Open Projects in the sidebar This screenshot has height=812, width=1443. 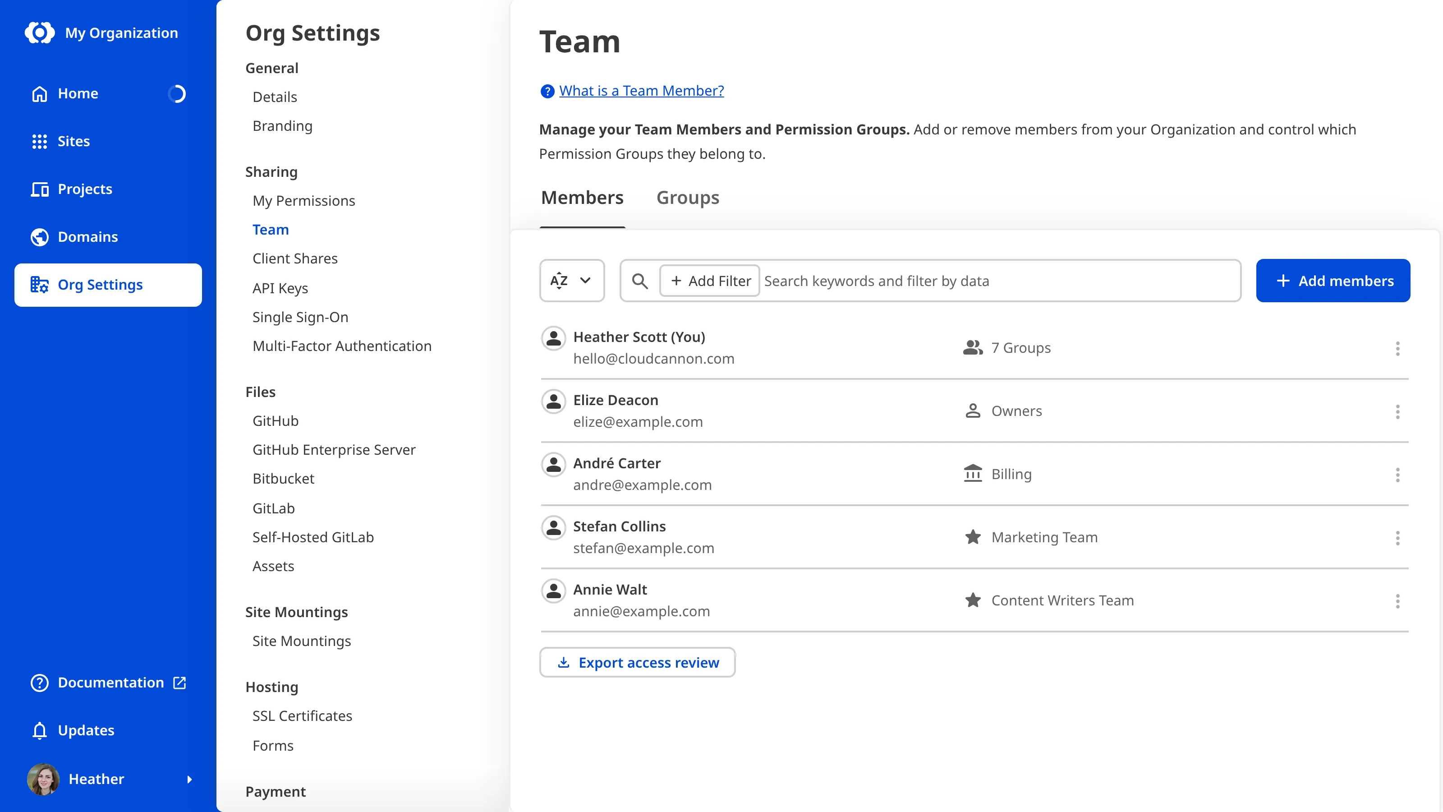click(x=108, y=189)
